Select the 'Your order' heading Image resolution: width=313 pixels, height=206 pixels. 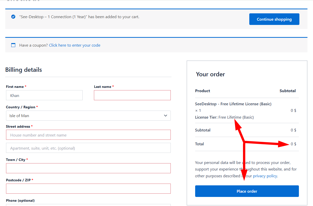pyautogui.click(x=211, y=74)
